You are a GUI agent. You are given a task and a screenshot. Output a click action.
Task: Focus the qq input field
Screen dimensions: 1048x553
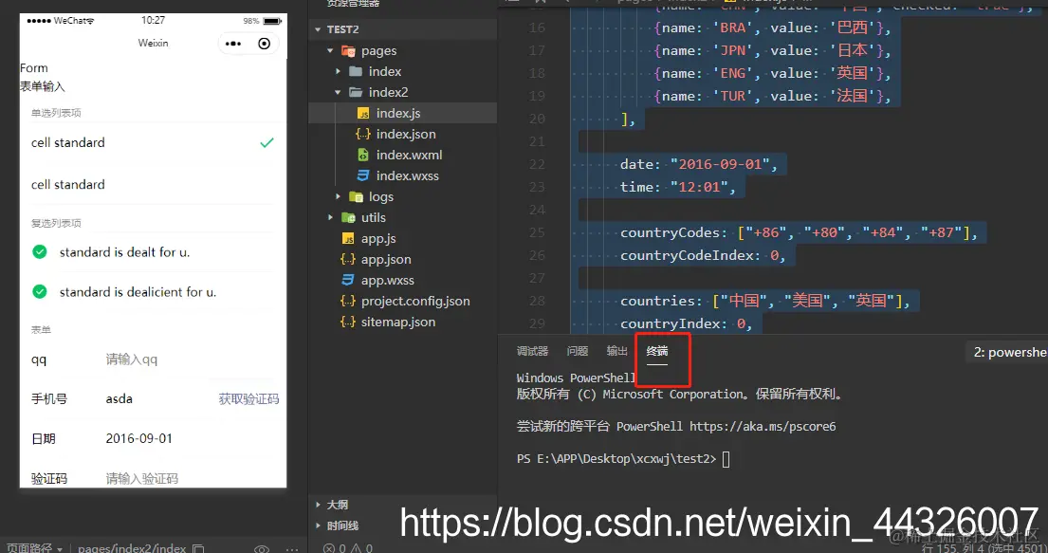tap(191, 359)
